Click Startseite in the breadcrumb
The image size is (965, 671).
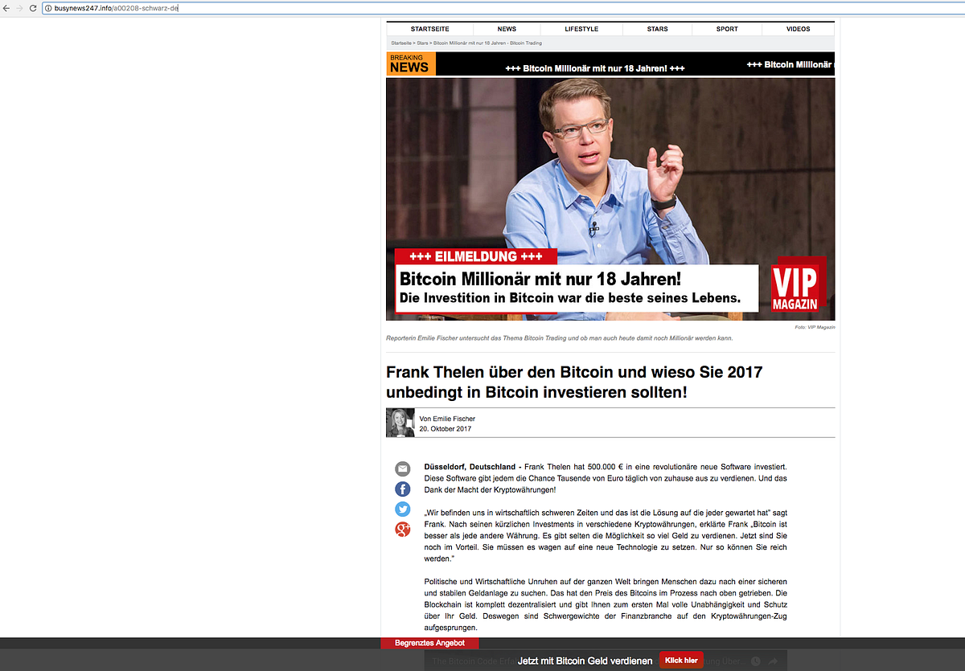pyautogui.click(x=401, y=43)
